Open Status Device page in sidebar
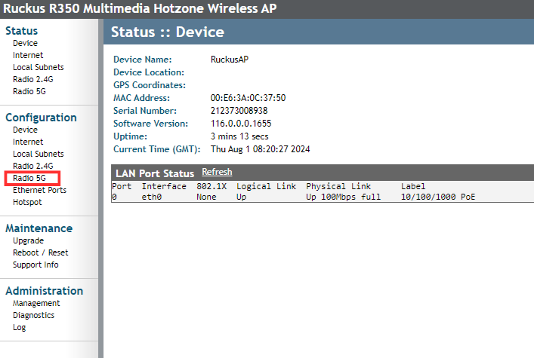The image size is (534, 358). [25, 43]
